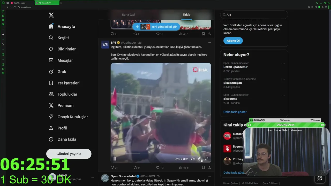Open Opera sidebar history clock

tap(3, 64)
